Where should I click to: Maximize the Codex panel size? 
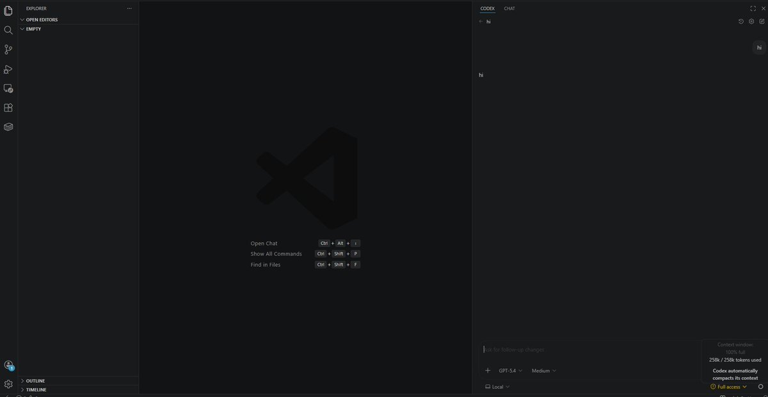(753, 8)
